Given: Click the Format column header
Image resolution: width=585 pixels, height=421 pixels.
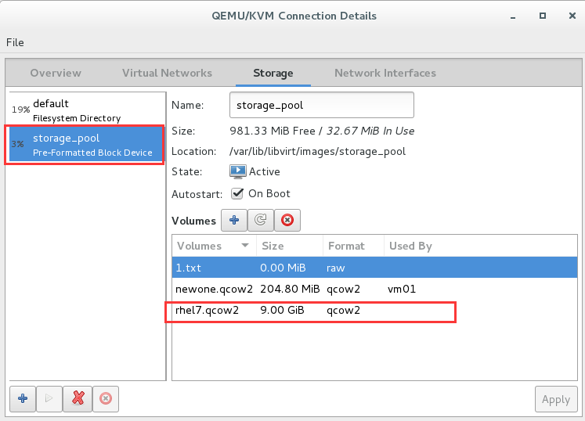Looking at the screenshot, I should click(353, 246).
